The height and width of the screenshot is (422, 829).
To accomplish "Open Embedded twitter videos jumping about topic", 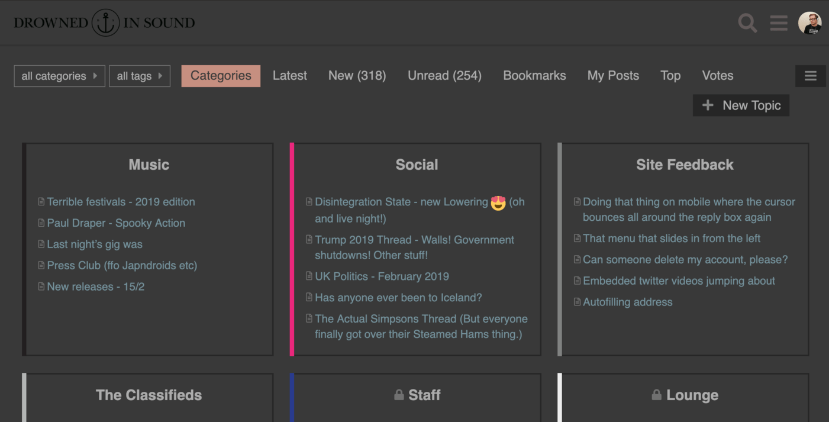I will click(x=679, y=281).
